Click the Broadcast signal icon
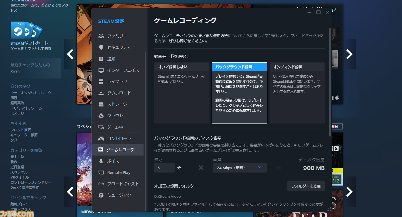 101,184
